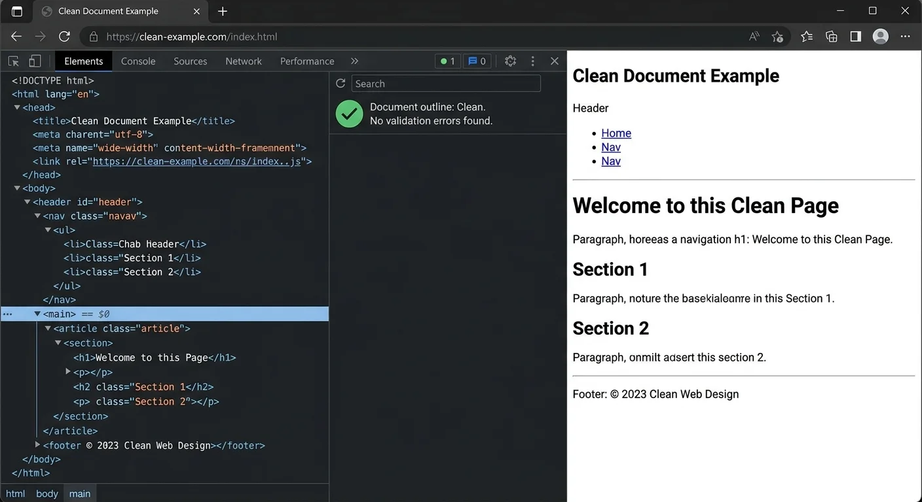Select body in the breadcrumb bar
The height and width of the screenshot is (502, 922).
(47, 494)
